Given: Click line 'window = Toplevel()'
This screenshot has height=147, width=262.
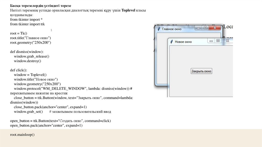Looking at the screenshot, I should point(30,75).
